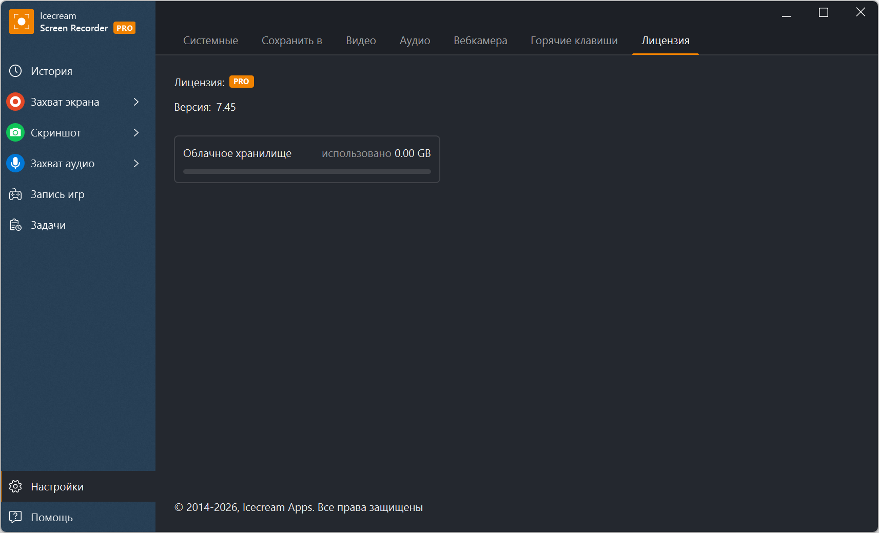Expand the Захват аудио submenu chevron
This screenshot has height=533, width=879.
pos(136,163)
